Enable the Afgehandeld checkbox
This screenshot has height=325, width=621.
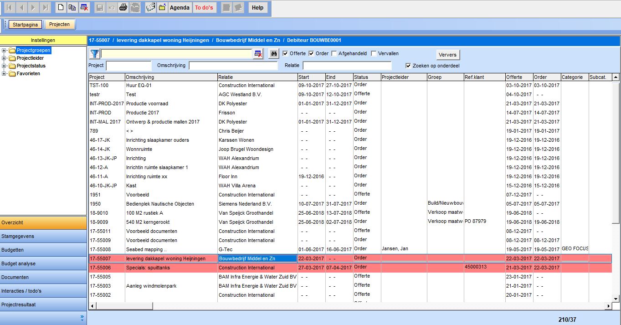pyautogui.click(x=334, y=53)
